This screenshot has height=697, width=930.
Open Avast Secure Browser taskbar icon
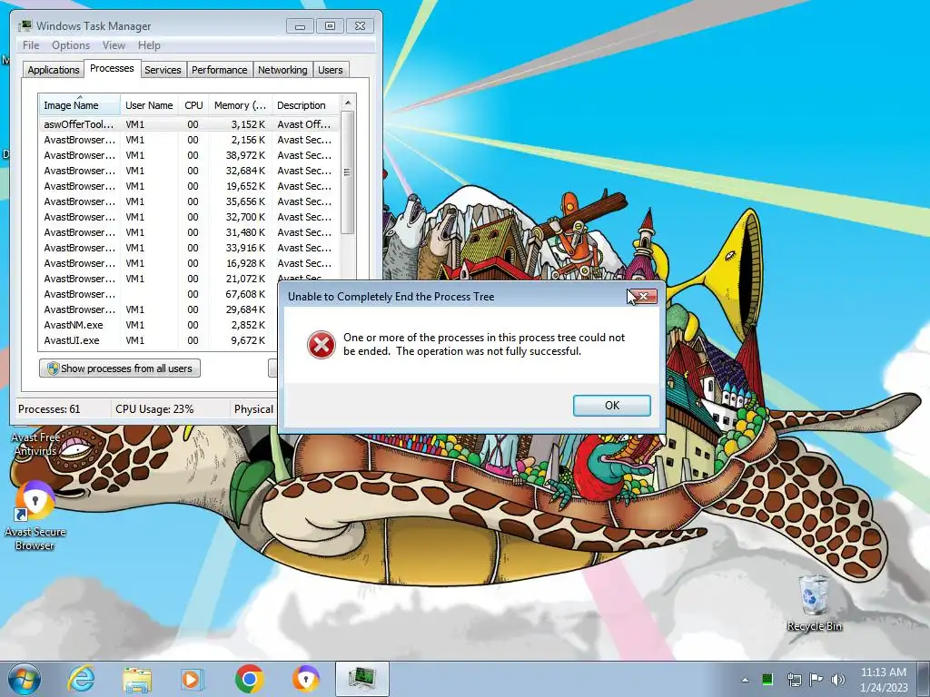click(305, 679)
